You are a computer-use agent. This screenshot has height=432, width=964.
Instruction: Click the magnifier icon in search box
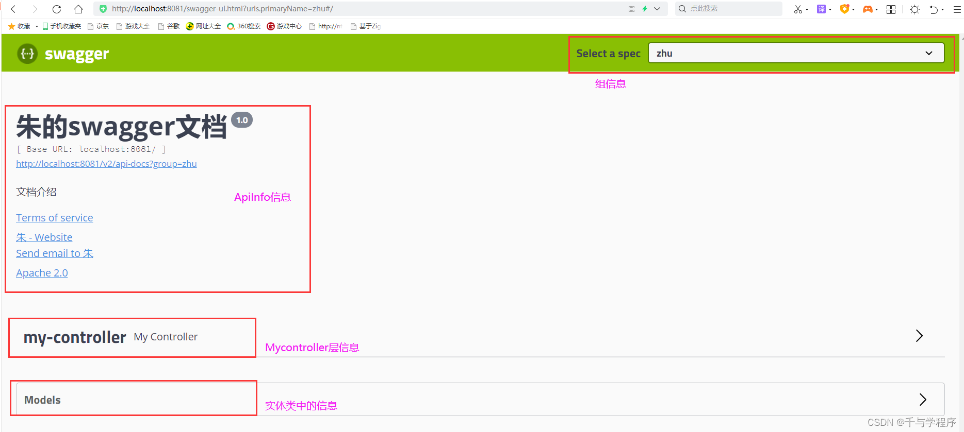click(x=682, y=9)
